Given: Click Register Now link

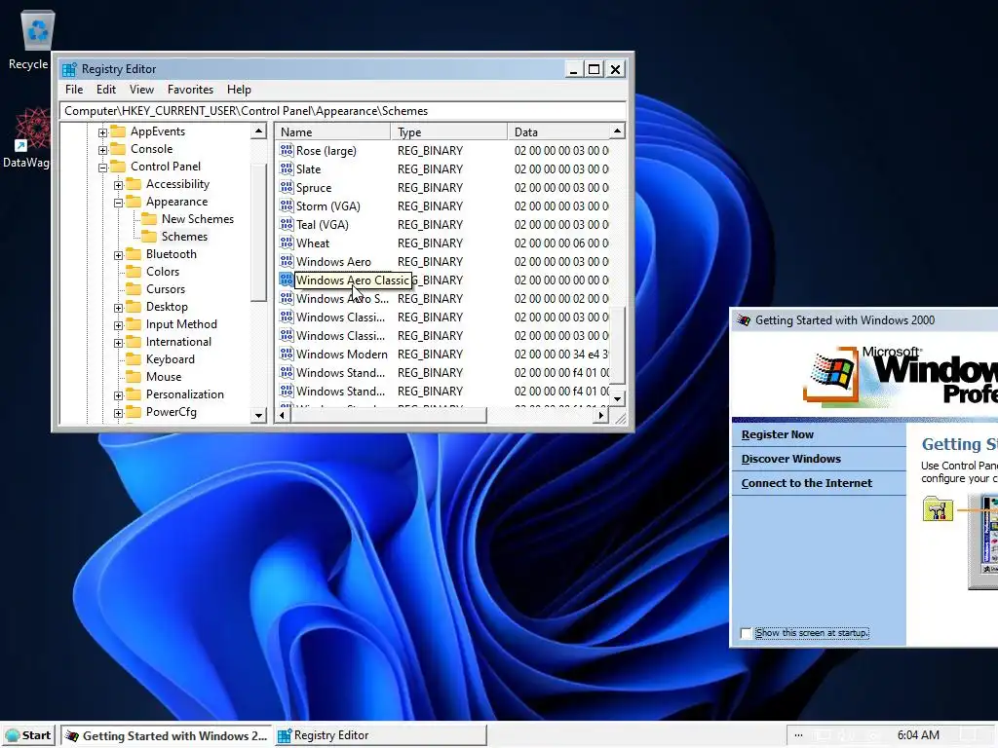Looking at the screenshot, I should pos(777,434).
